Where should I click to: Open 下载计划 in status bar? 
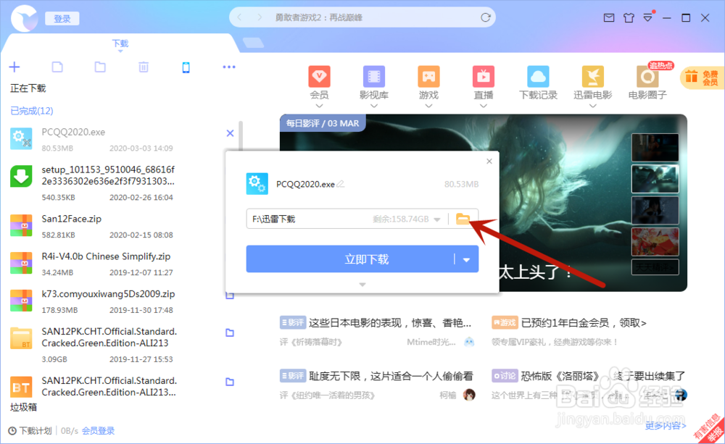pos(30,431)
